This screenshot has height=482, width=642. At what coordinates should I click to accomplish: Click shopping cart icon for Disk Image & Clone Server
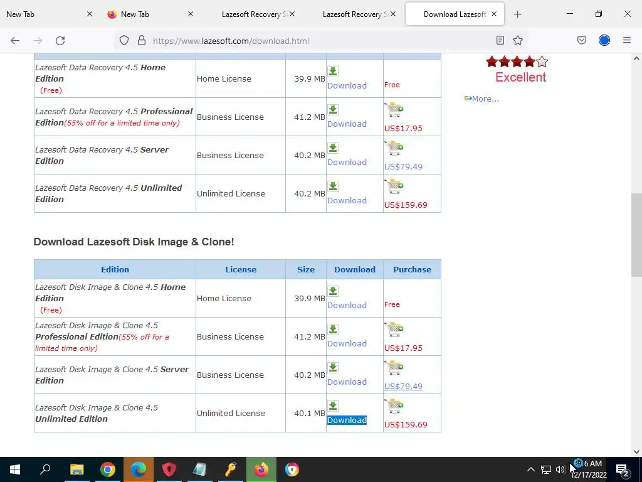[x=394, y=368]
